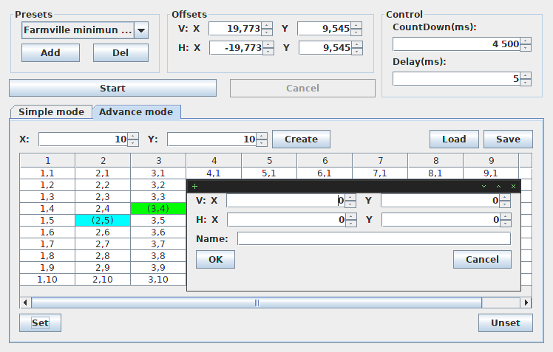Image resolution: width=553 pixels, height=352 pixels.
Task: Click the dialog Name text field
Action: pos(374,238)
